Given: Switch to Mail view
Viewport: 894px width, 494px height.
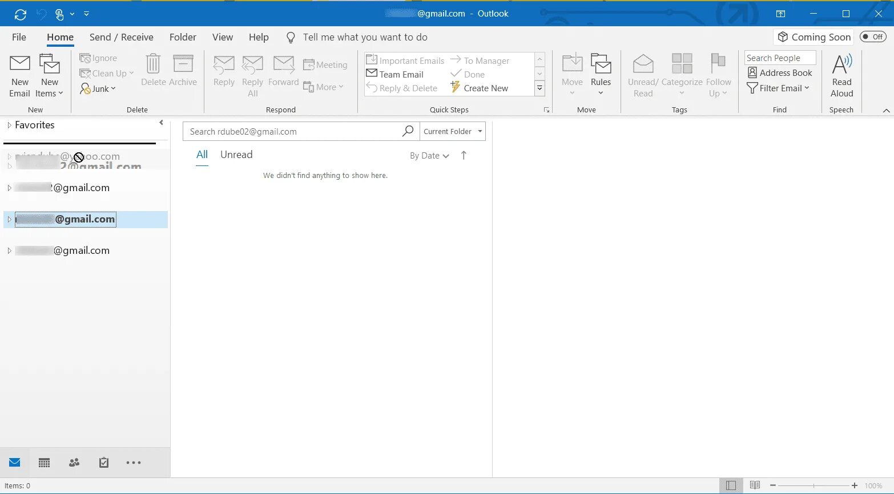Looking at the screenshot, I should (x=15, y=463).
